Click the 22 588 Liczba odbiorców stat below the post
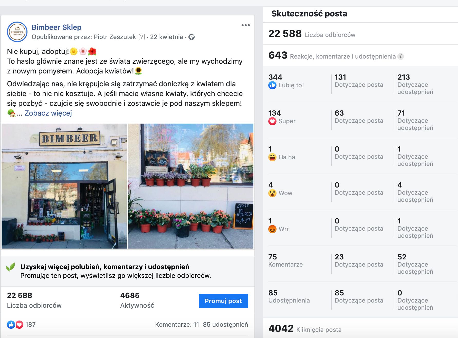 [34, 300]
